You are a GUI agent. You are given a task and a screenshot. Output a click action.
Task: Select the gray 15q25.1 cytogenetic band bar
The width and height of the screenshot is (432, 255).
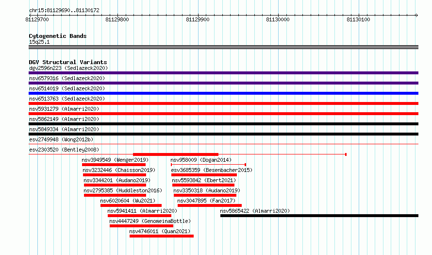click(x=223, y=47)
